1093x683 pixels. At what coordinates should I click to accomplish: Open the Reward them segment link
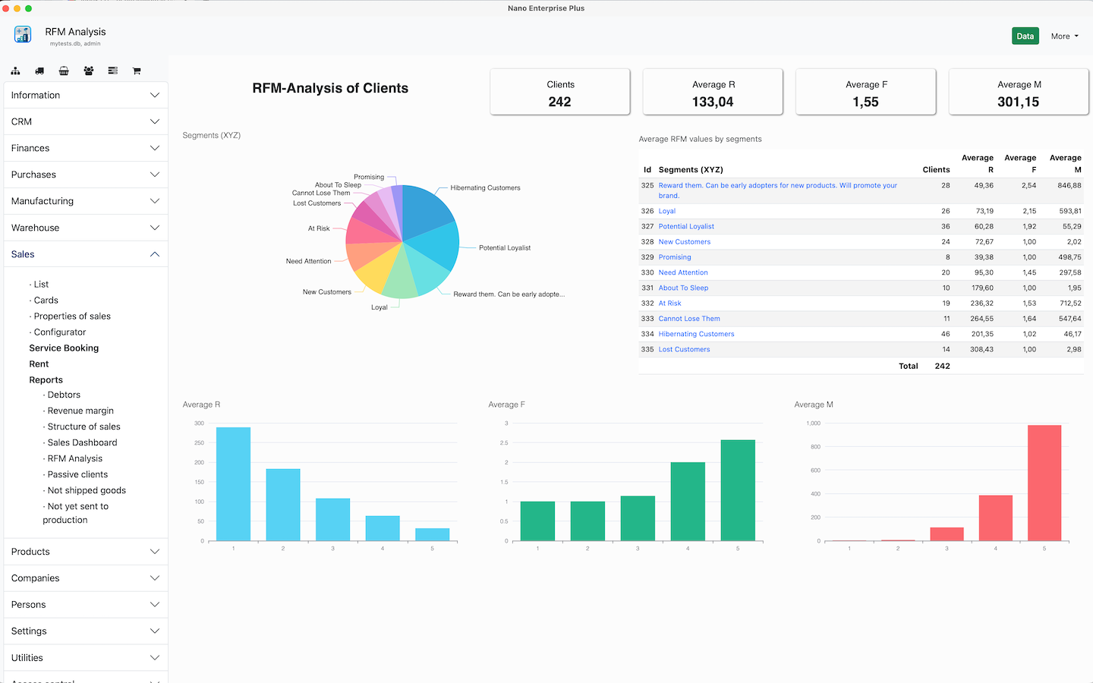[777, 190]
